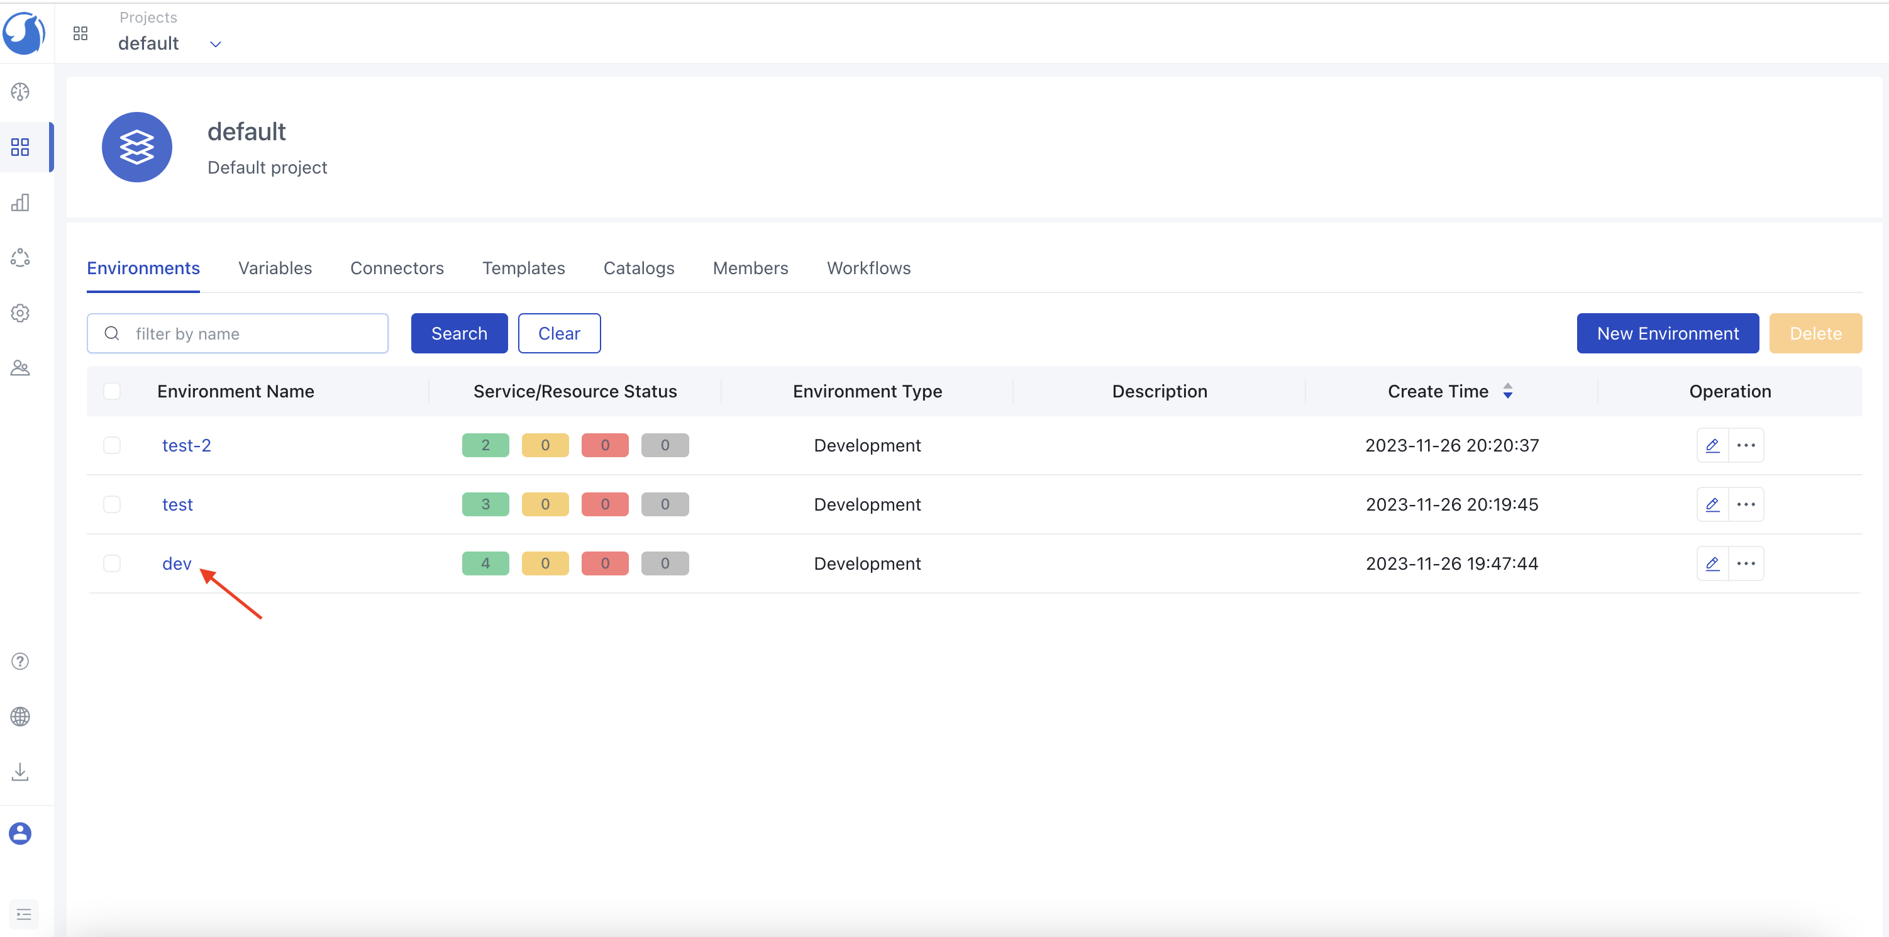Check the checkbox for test-2 environment

[111, 445]
